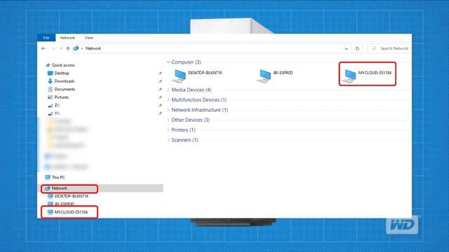Click the Quick access star icon
This screenshot has width=449, height=252.
pyautogui.click(x=48, y=65)
